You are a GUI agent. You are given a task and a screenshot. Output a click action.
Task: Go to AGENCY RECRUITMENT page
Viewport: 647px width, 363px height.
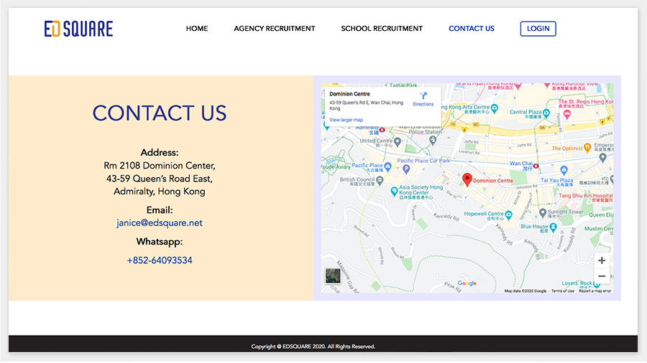(275, 29)
